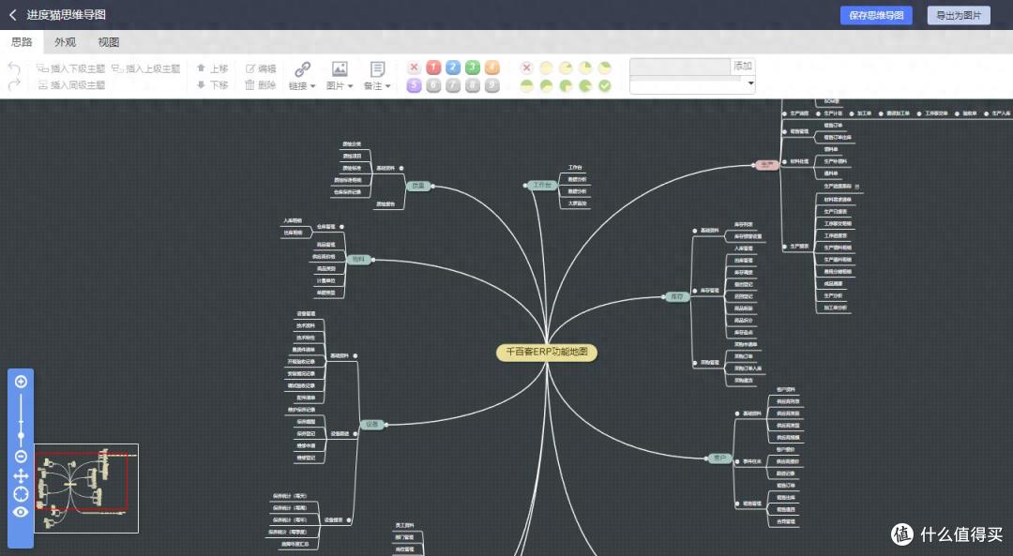Set priority 1 red icon

pos(433,68)
